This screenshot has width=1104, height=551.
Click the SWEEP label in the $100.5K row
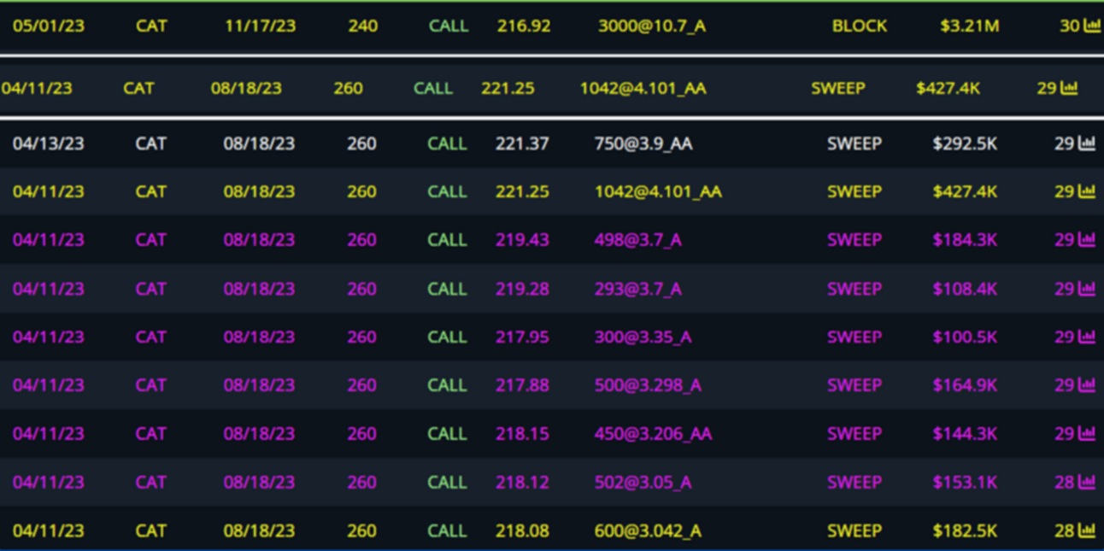tap(854, 337)
